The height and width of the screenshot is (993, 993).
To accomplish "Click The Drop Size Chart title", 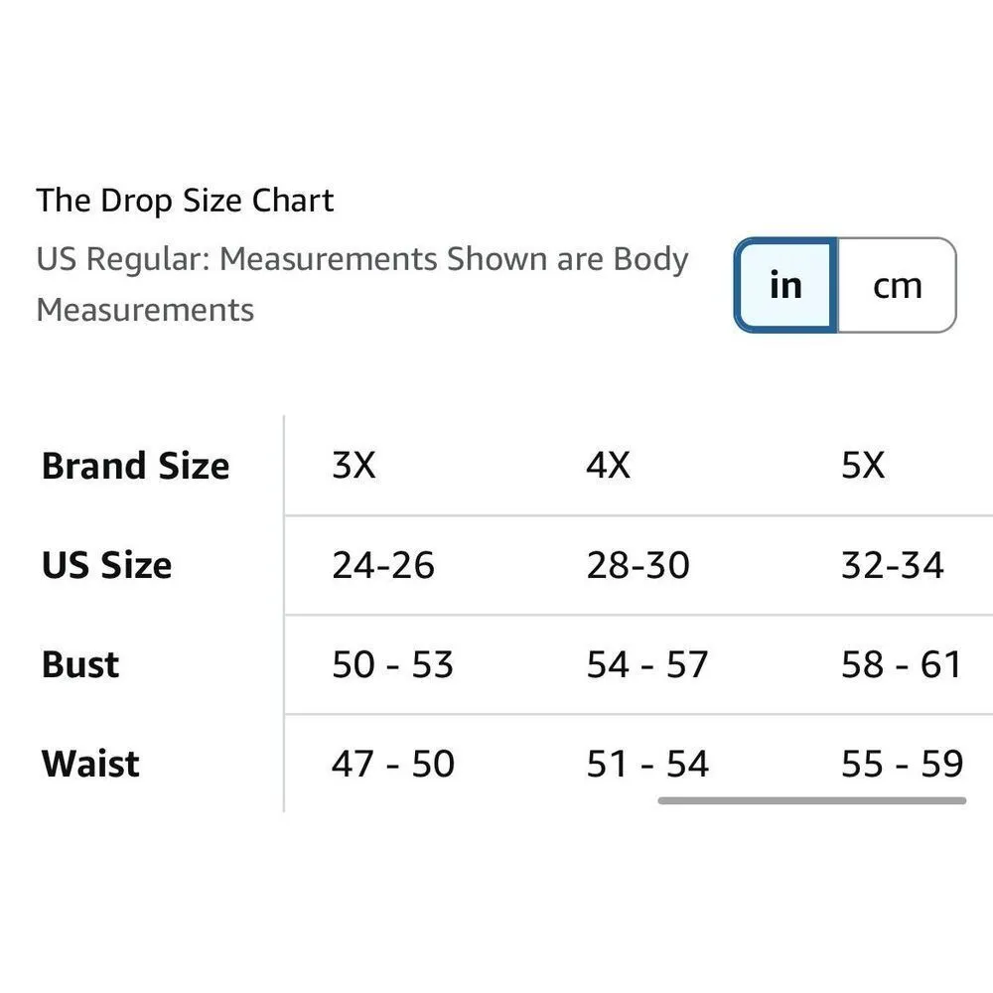I will pos(185,200).
